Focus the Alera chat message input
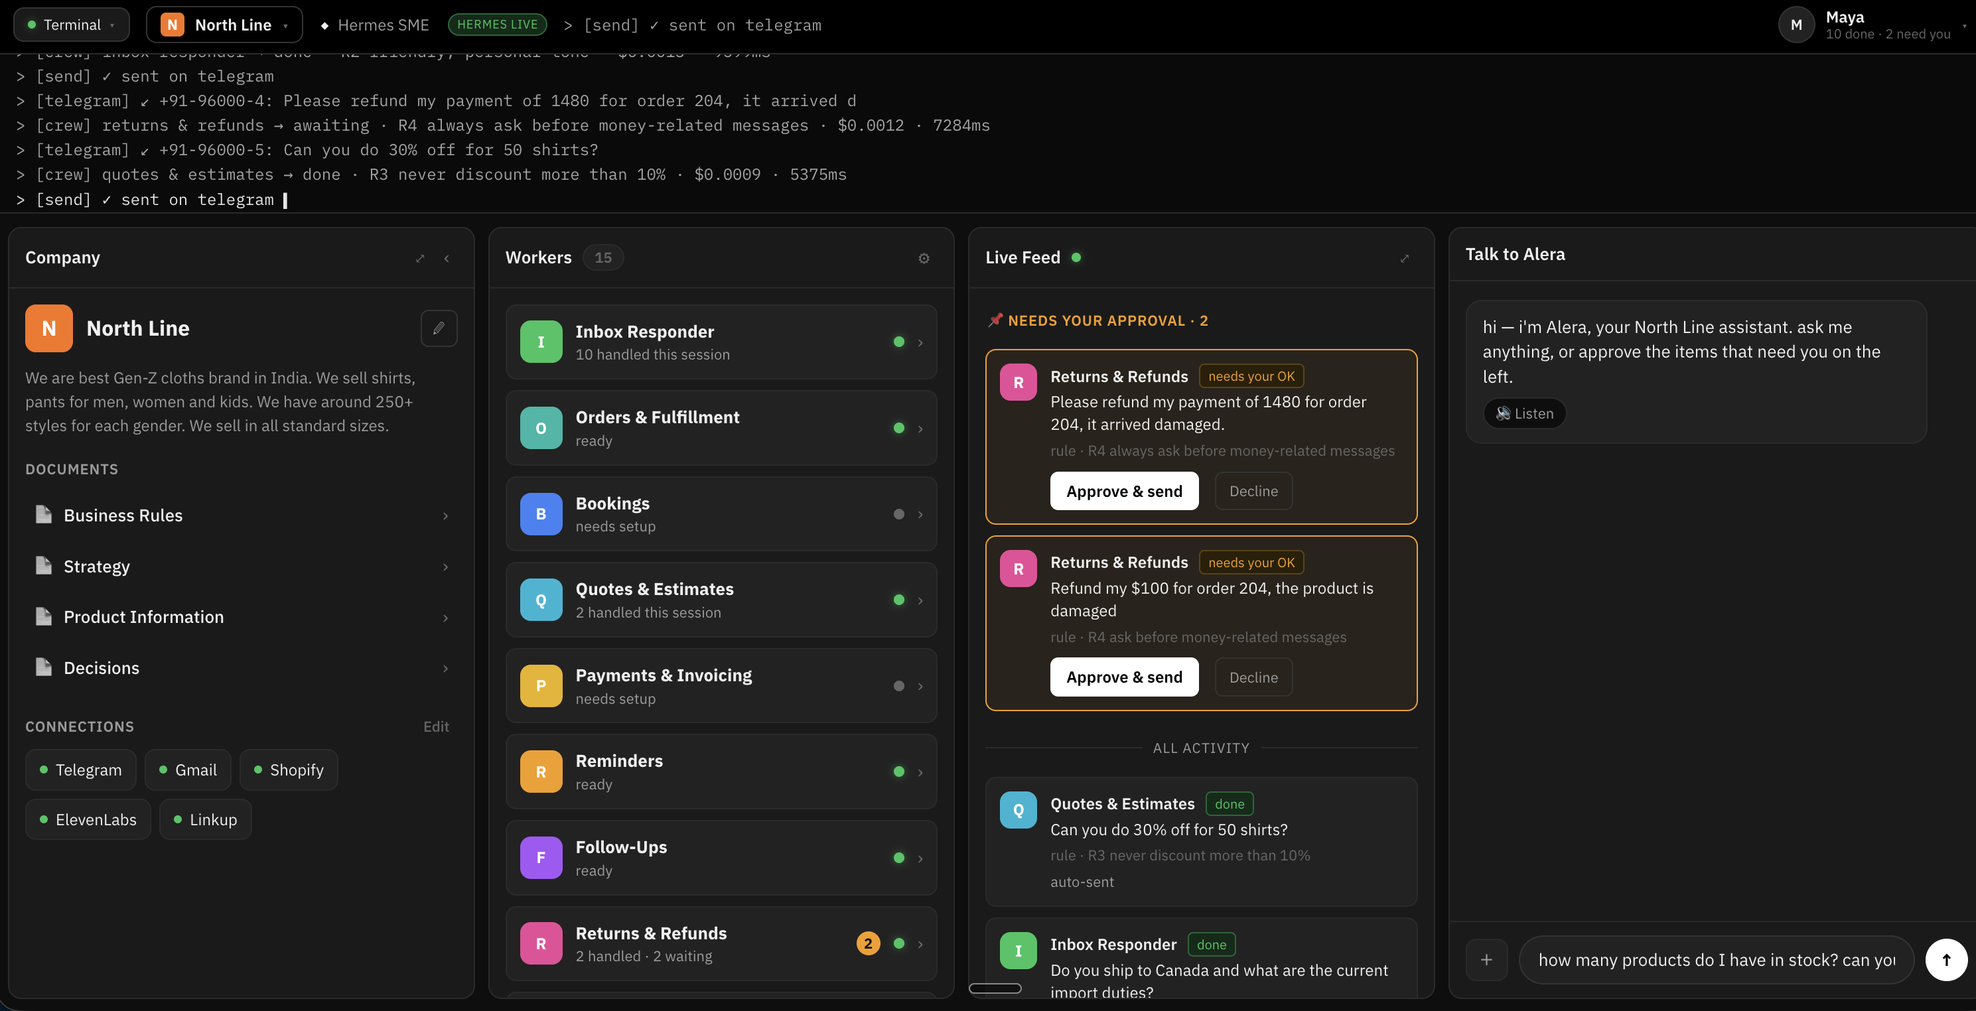Screen dimensions: 1976x1011 1717,961
